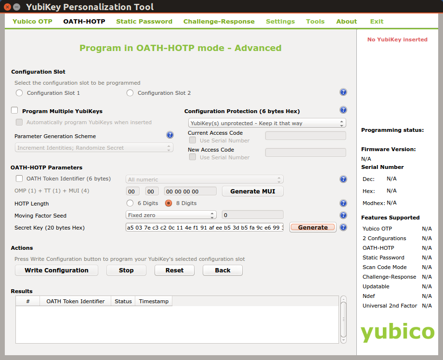Click the 'No YubiKey inserted' status text
Image resolution: width=443 pixels, height=360 pixels.
[x=397, y=39]
